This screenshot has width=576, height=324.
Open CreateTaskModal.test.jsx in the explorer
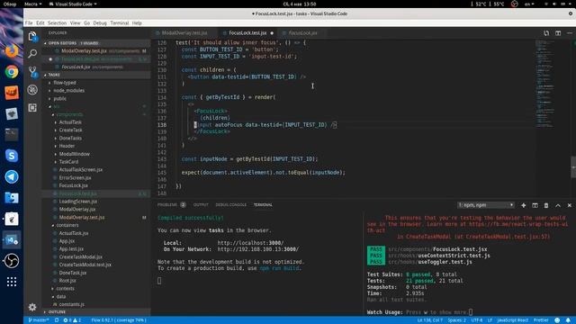(85, 265)
